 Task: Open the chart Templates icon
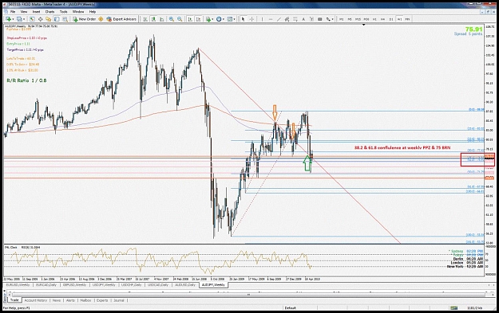229,19
